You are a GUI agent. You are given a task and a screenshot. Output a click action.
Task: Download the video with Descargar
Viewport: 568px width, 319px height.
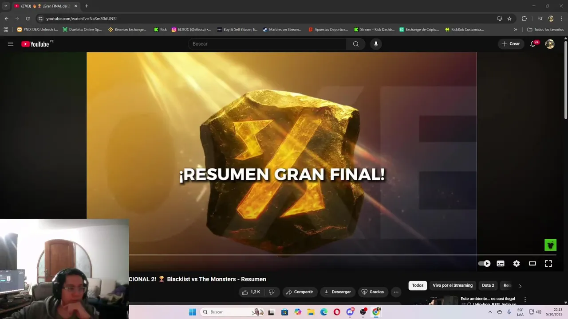(x=338, y=292)
